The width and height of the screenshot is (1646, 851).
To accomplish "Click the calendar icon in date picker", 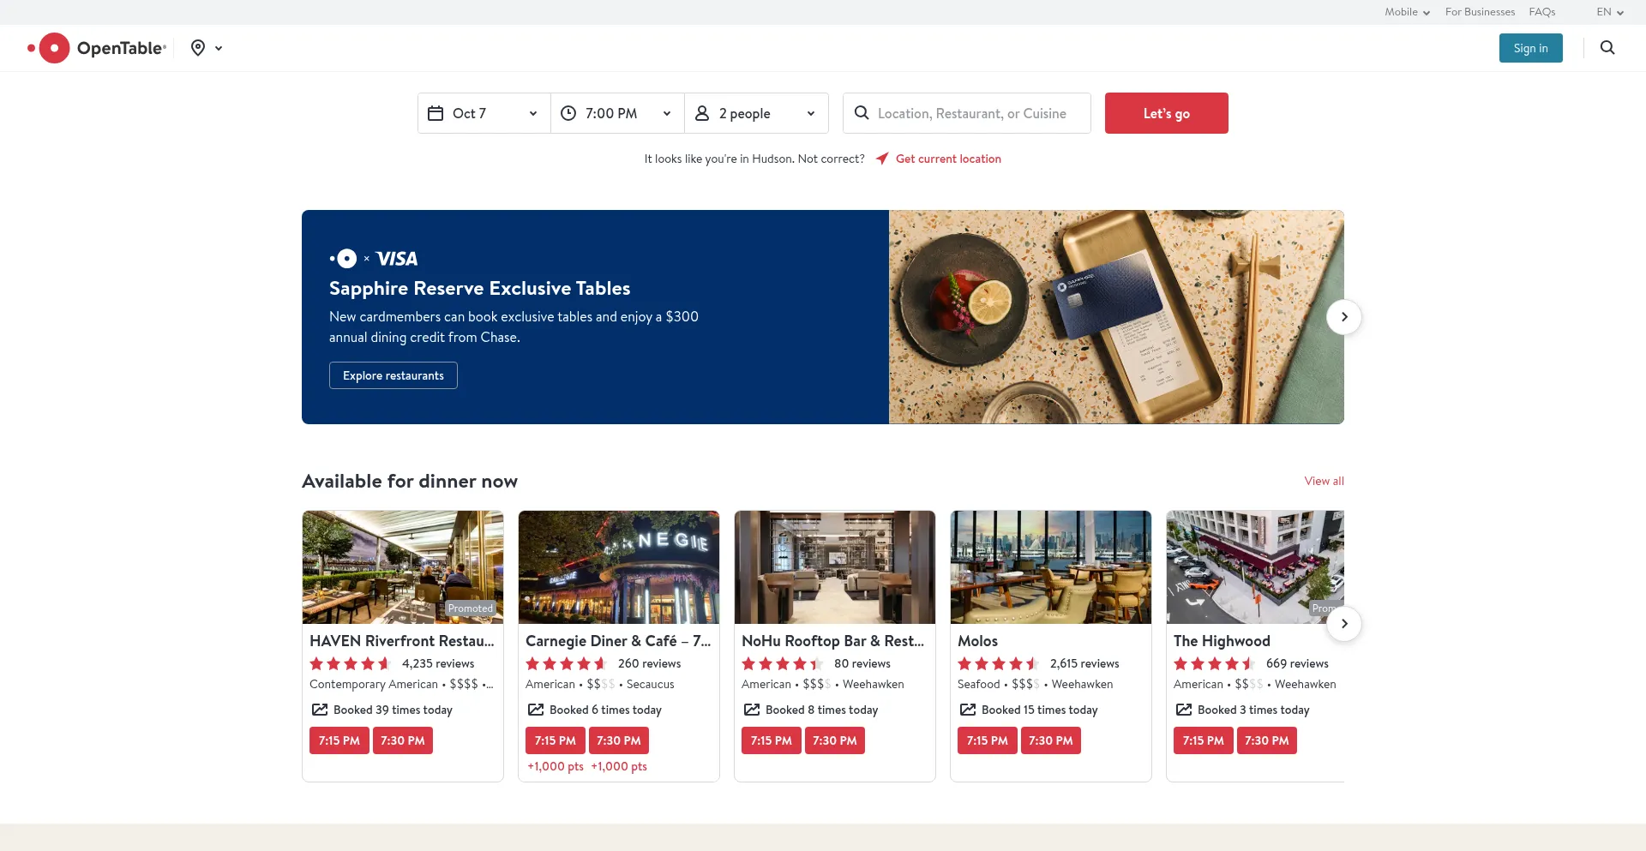I will pyautogui.click(x=436, y=113).
